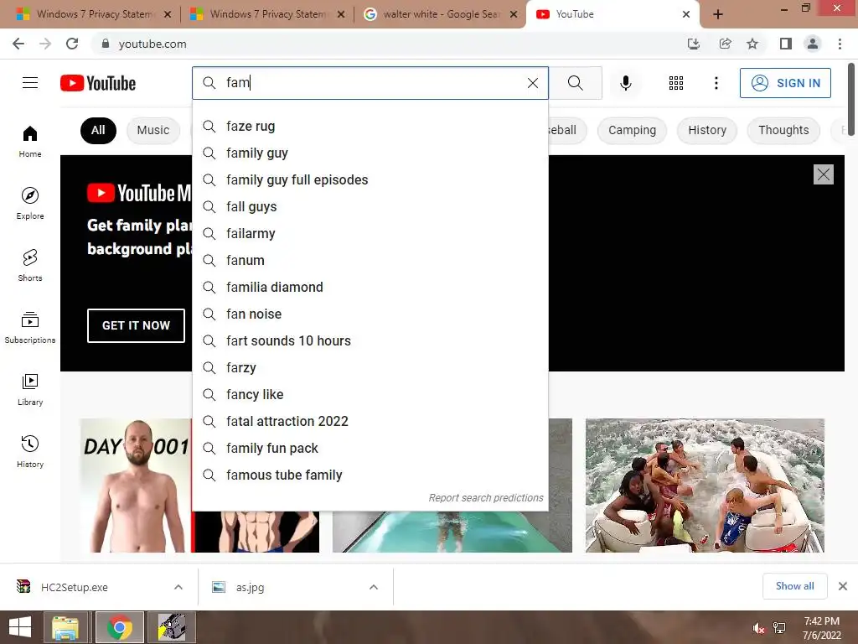
Task: Open Explore in the sidebar
Action: pyautogui.click(x=30, y=204)
